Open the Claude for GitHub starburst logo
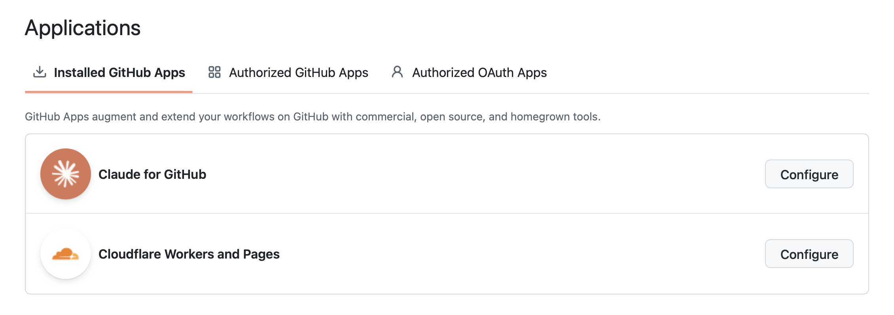 [66, 174]
